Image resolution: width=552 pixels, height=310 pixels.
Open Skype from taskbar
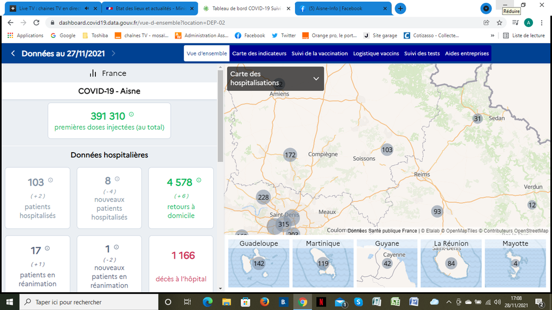pyautogui.click(x=358, y=302)
